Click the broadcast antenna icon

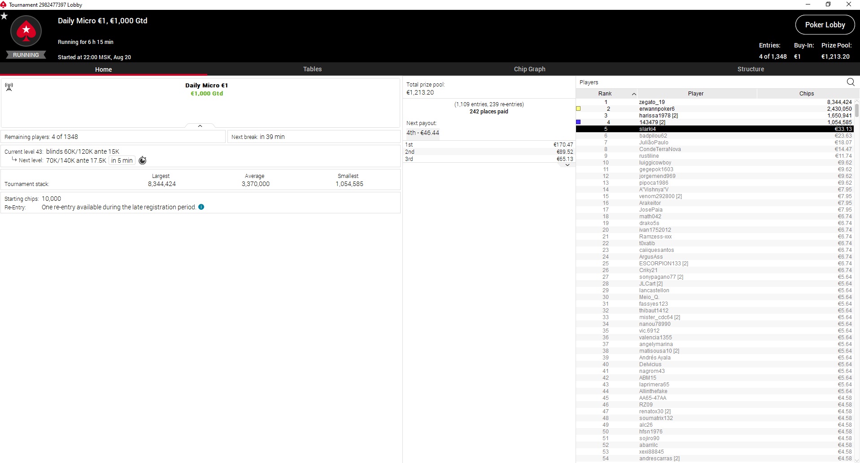click(9, 87)
